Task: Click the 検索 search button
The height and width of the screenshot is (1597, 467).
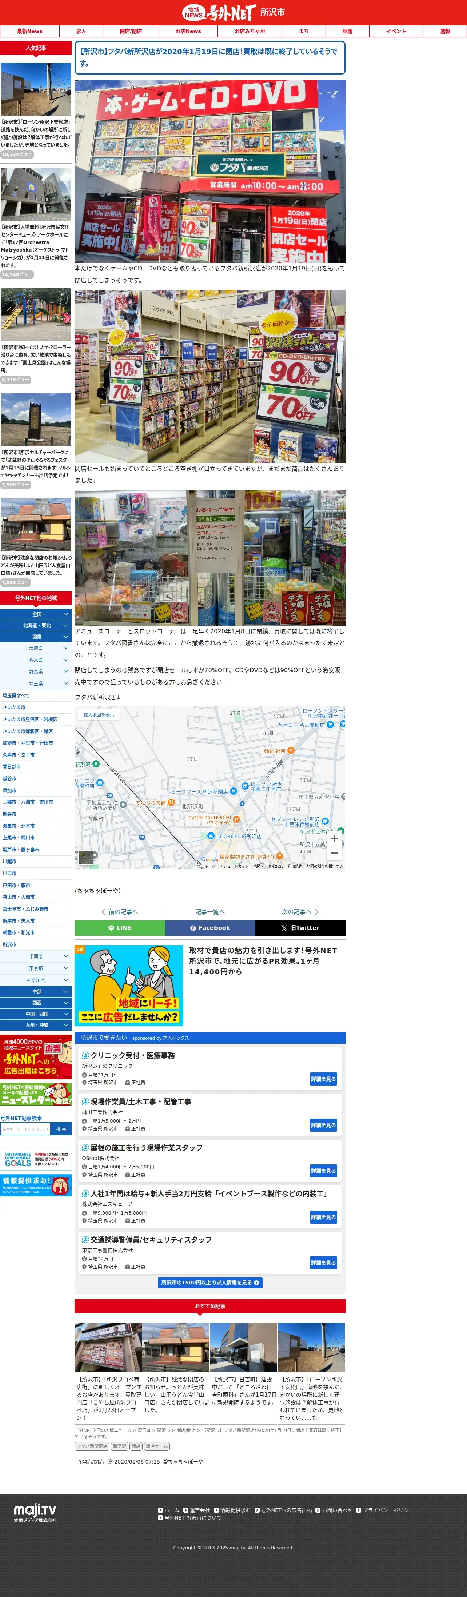Action: pos(61,1129)
